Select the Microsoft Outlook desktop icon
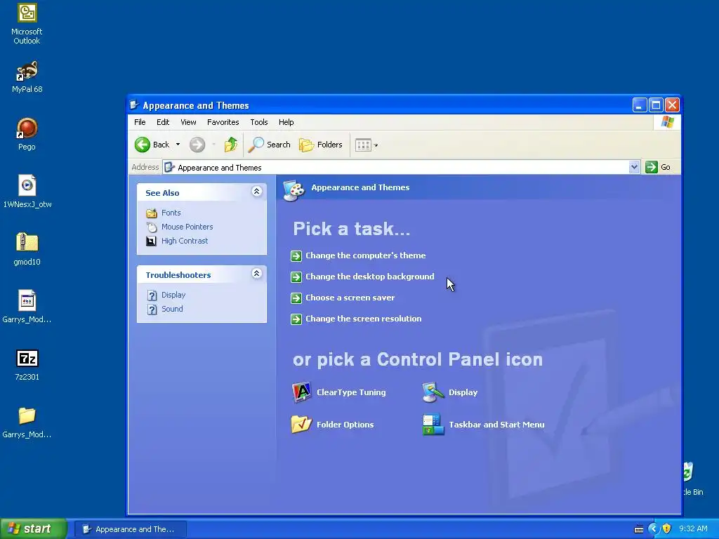Screen dimensions: 719x539 click(27, 25)
